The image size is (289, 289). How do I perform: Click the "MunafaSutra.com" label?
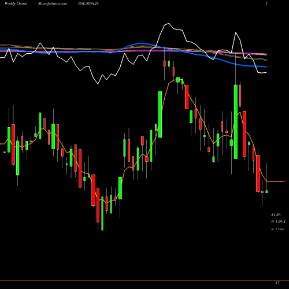click(x=53, y=3)
